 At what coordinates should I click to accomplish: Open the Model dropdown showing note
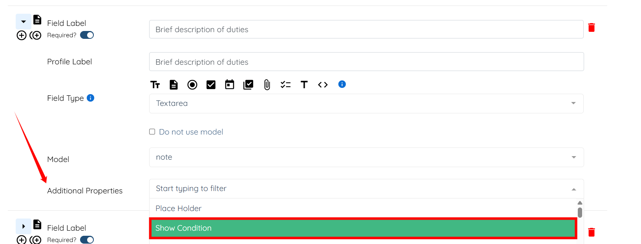click(366, 157)
